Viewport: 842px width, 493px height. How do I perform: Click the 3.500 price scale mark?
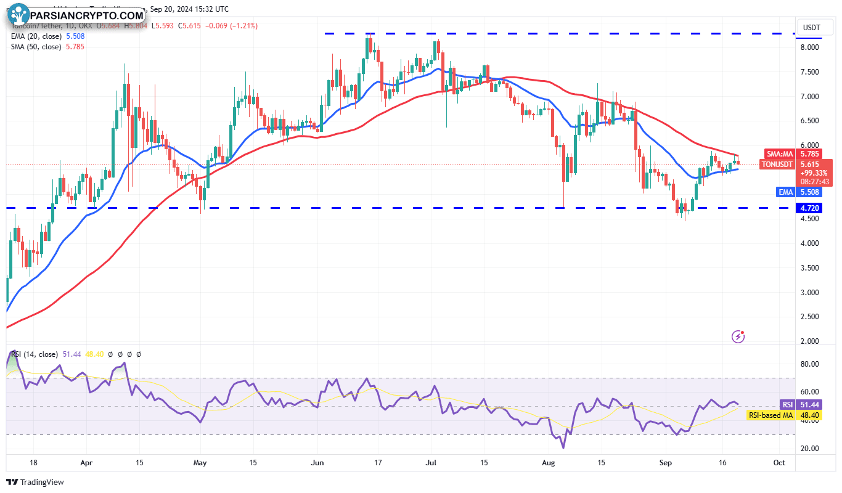pos(809,268)
